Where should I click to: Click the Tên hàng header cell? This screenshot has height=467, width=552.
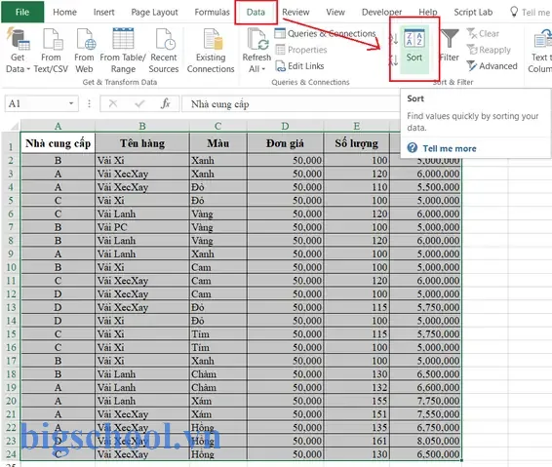(142, 143)
